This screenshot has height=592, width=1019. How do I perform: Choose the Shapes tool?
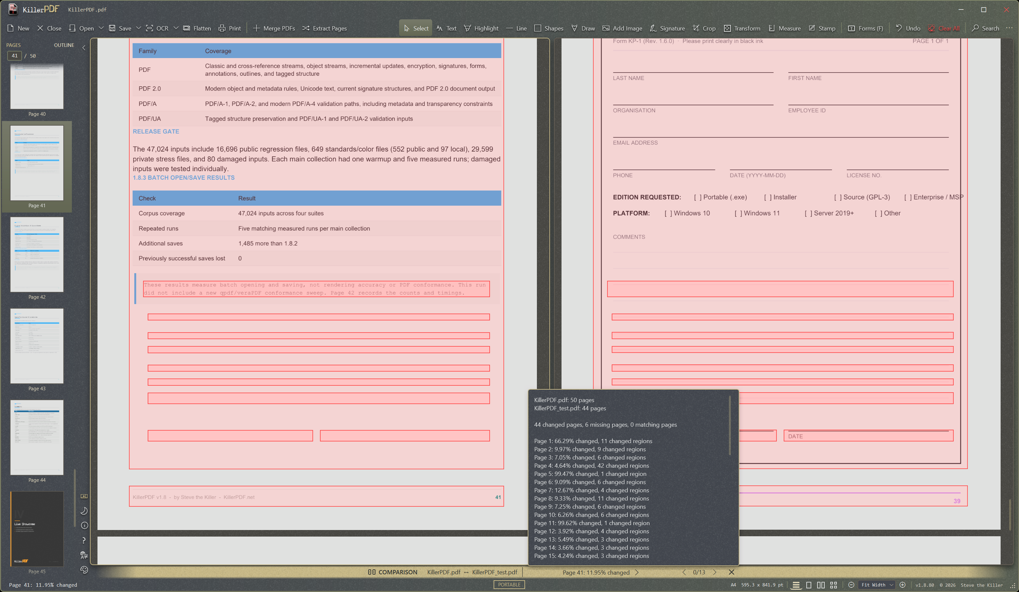[549, 28]
